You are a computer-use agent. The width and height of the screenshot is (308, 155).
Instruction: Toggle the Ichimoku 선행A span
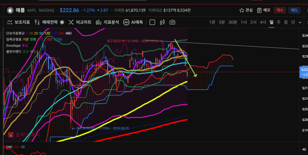[48, 39]
